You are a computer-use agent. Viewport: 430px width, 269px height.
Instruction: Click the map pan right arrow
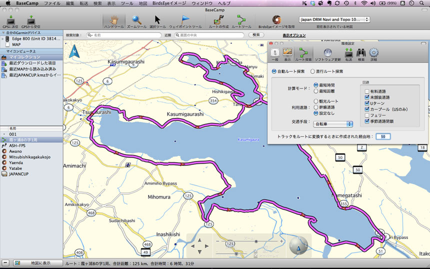tap(206, 246)
